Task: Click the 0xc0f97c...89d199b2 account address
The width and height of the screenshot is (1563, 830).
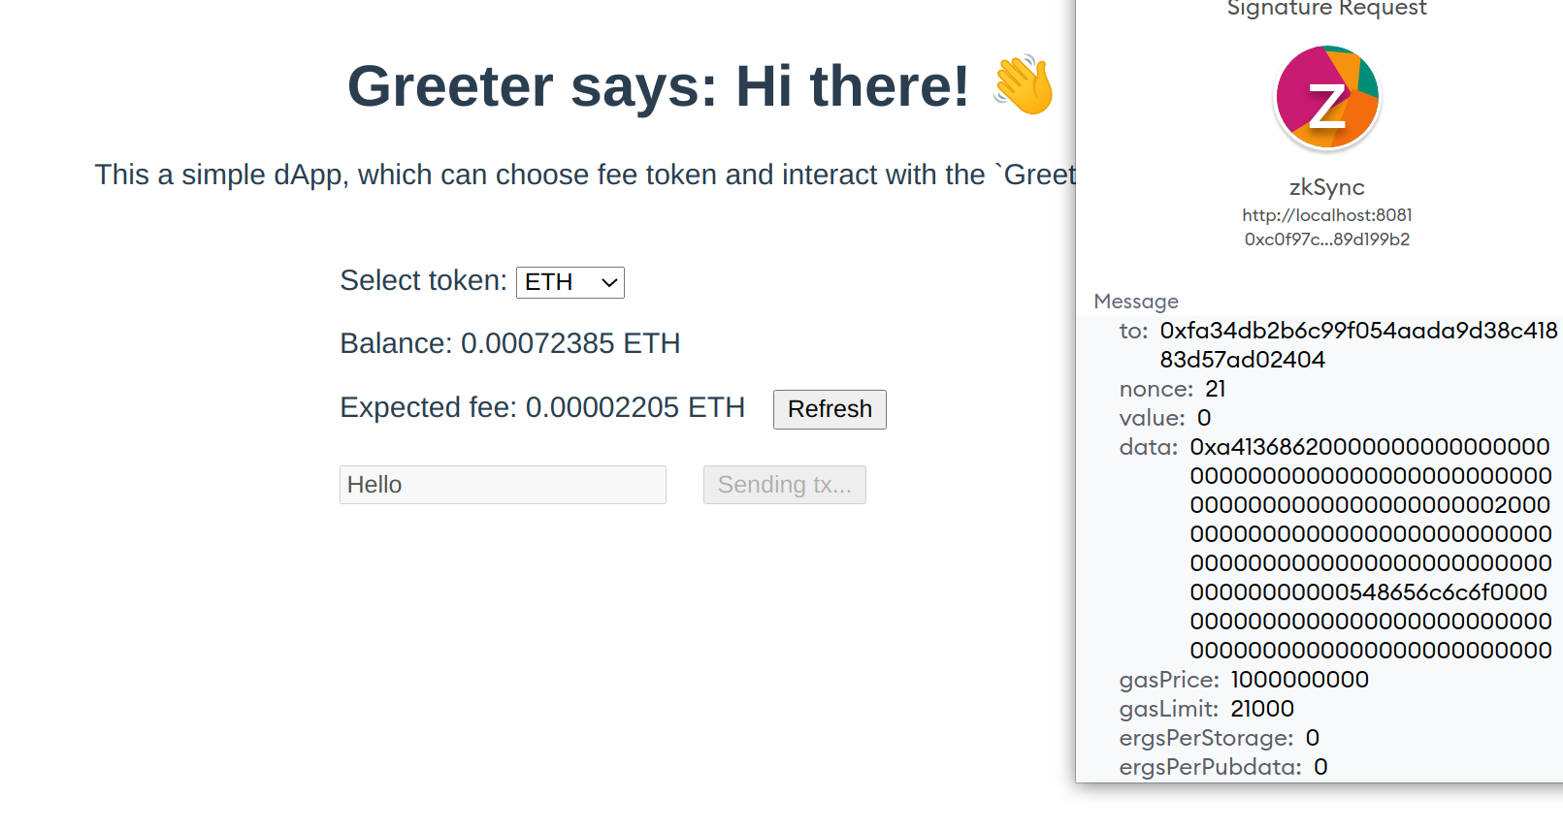Action: pyautogui.click(x=1326, y=239)
